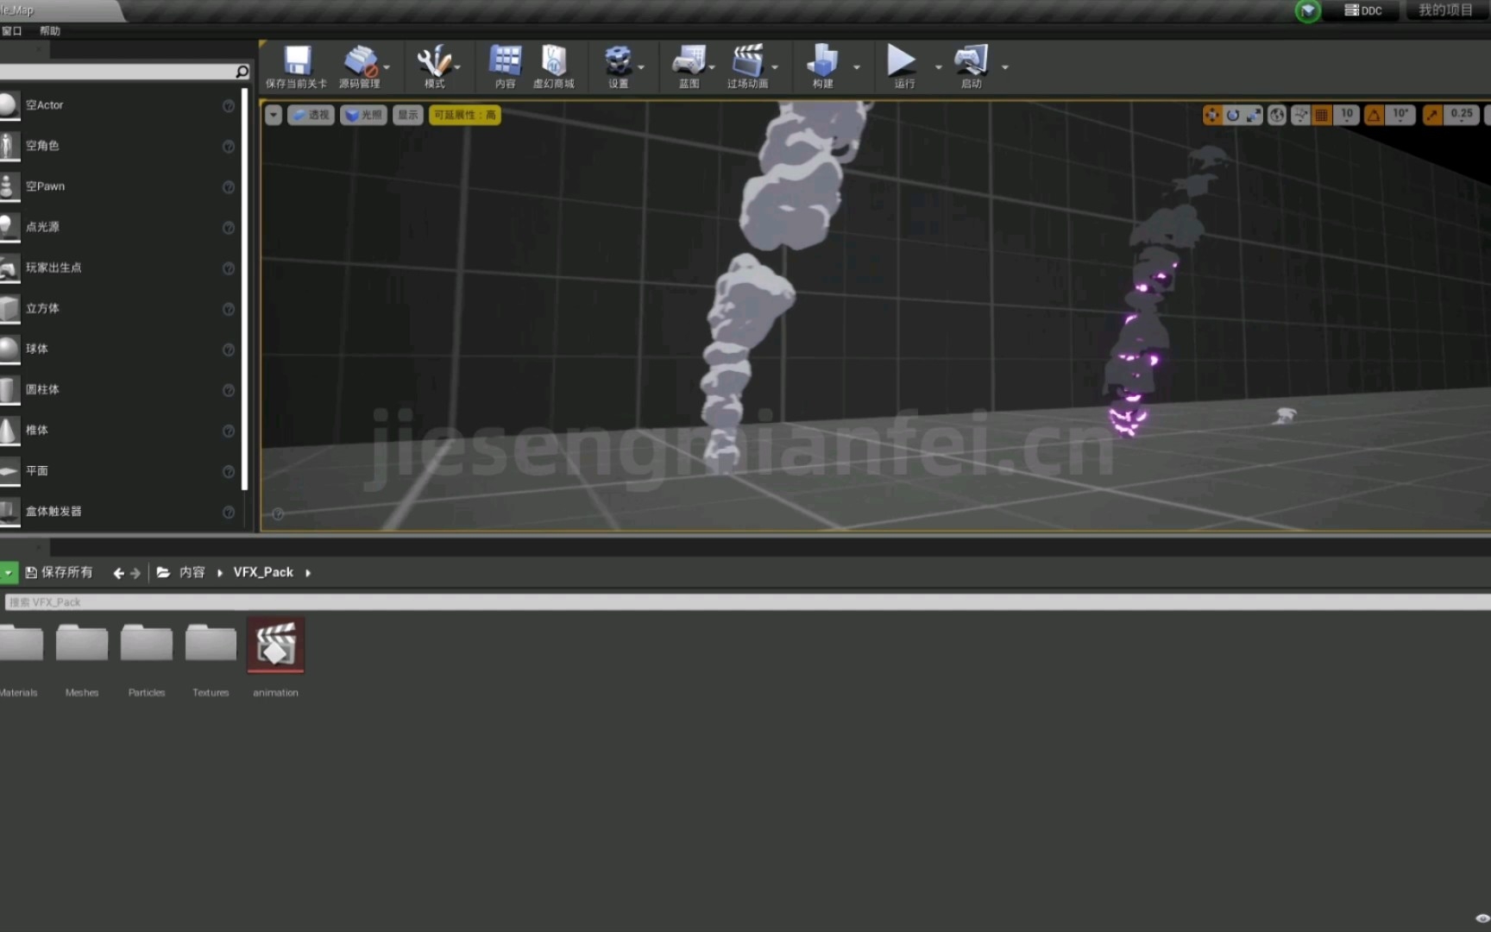Select the translate tool in the viewport
1491x932 pixels.
(1212, 115)
